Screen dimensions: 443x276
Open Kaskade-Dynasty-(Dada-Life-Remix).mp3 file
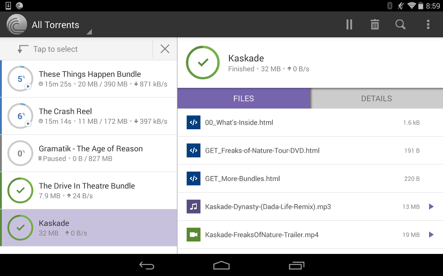[310, 207]
